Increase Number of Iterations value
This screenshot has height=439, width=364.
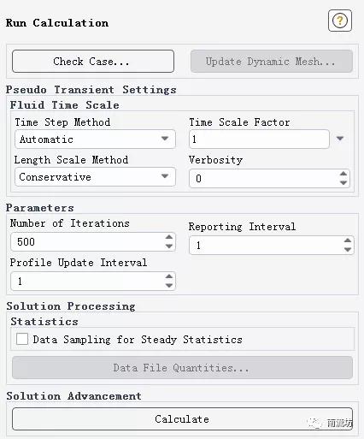[169, 237]
